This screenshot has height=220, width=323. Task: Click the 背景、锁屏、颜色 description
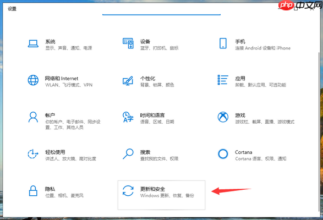[x=157, y=85]
